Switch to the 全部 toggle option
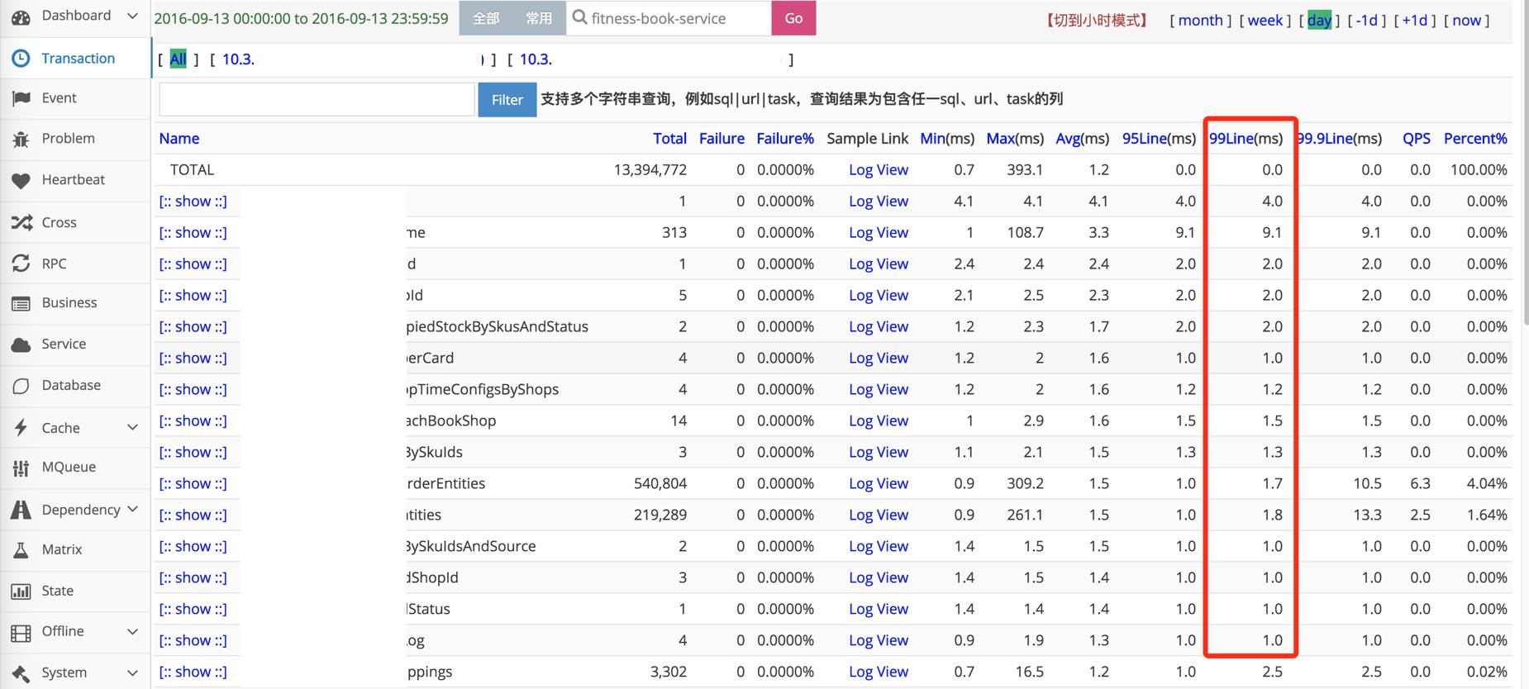The image size is (1529, 689). coord(486,18)
